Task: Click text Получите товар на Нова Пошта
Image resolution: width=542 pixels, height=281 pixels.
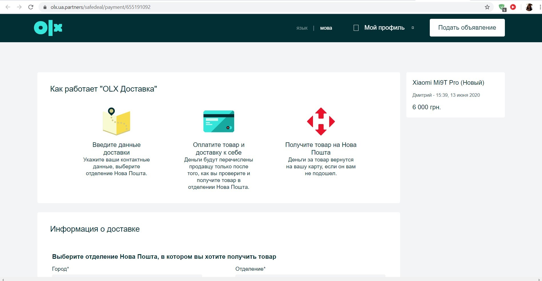Action: pos(321,149)
